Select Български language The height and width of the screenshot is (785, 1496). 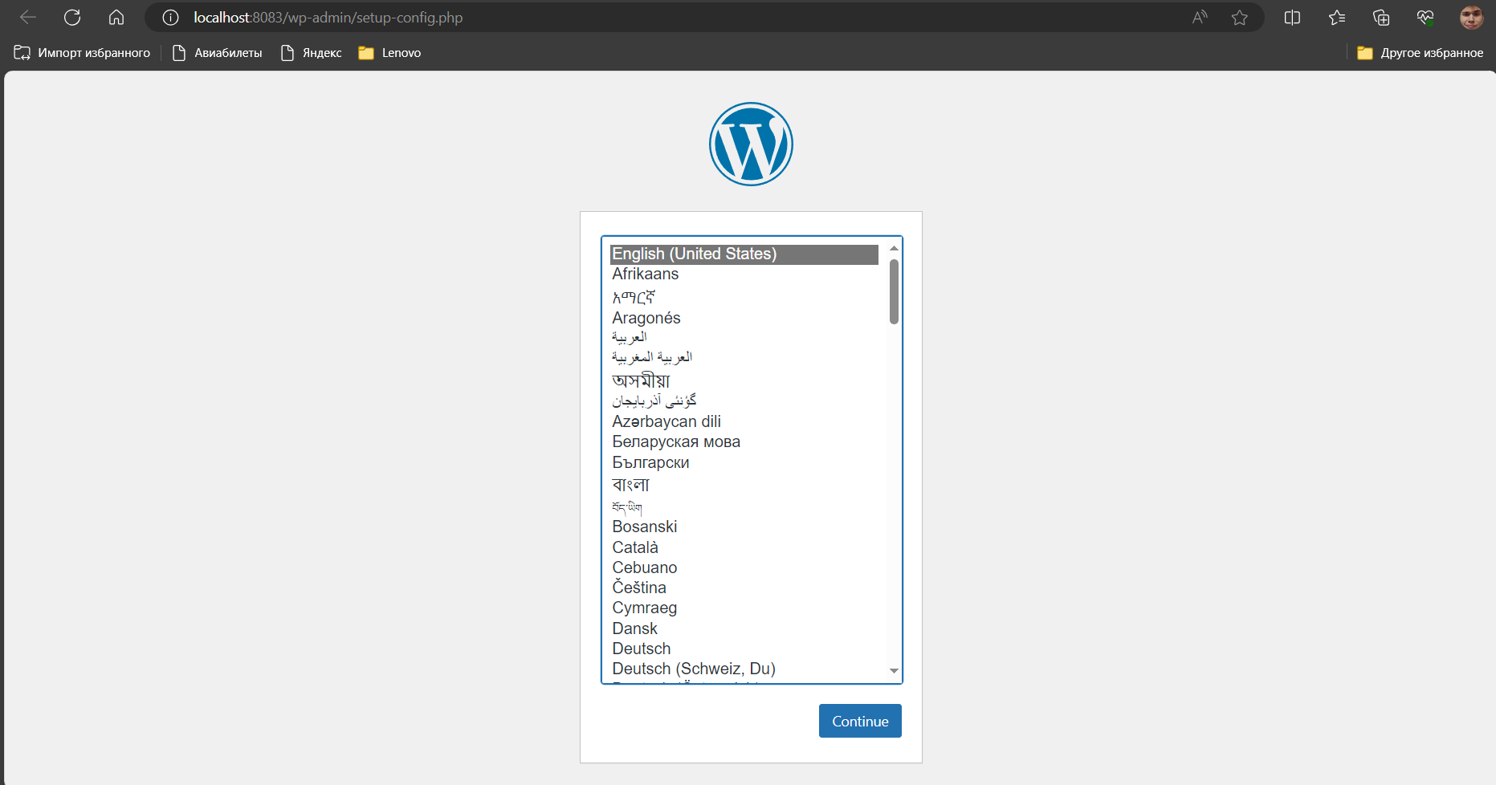tap(744, 462)
